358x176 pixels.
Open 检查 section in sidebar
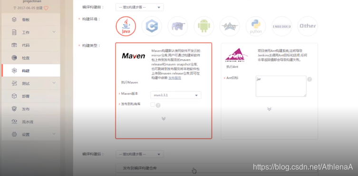pyautogui.click(x=31, y=58)
